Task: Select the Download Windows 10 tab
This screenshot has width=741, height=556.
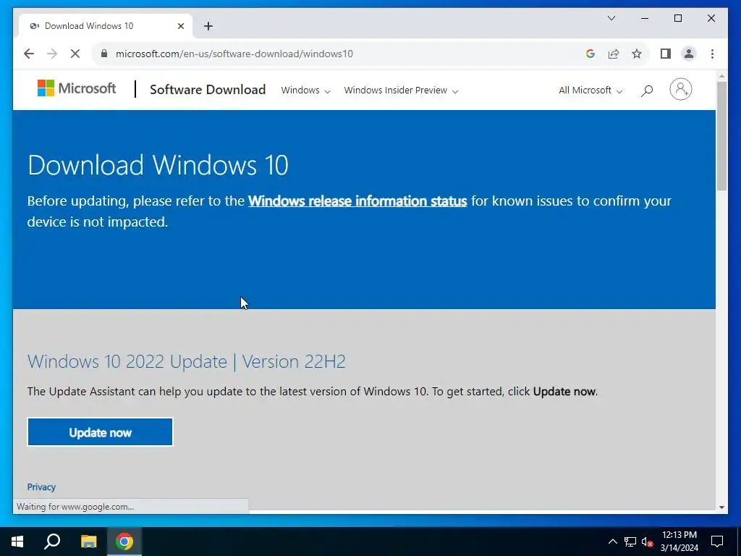Action: [x=105, y=26]
